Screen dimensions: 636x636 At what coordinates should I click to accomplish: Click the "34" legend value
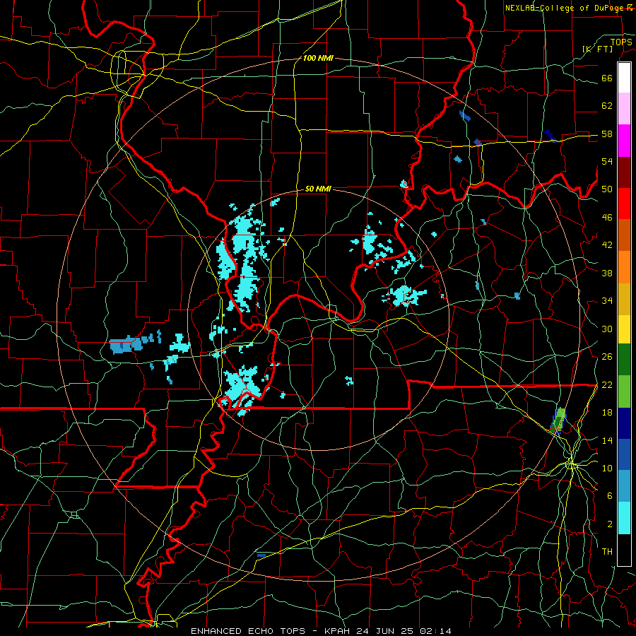(x=607, y=301)
